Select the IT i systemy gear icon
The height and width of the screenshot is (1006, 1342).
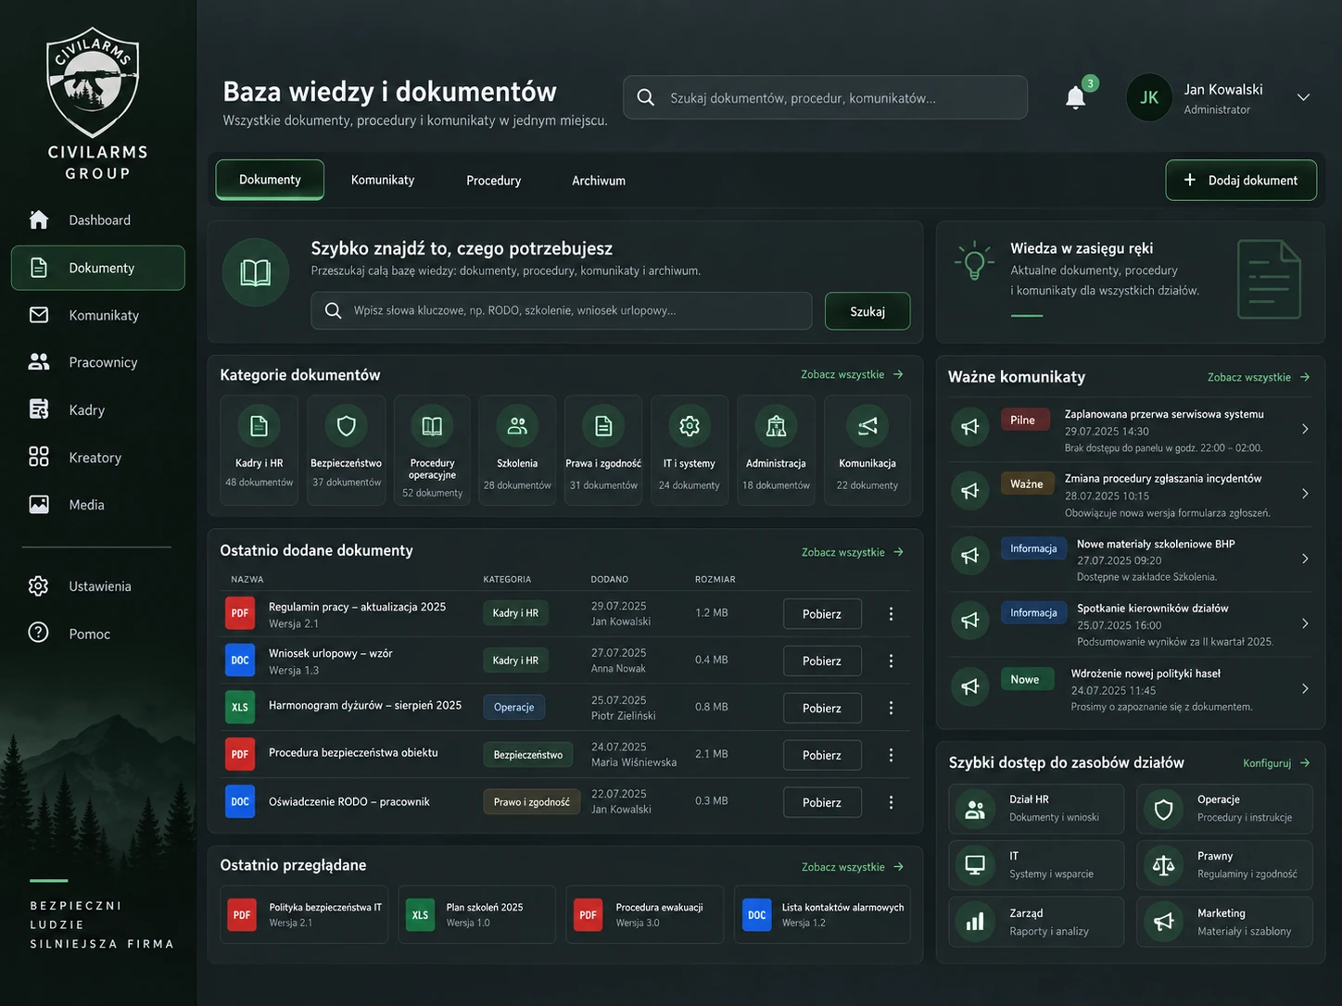[x=690, y=426]
